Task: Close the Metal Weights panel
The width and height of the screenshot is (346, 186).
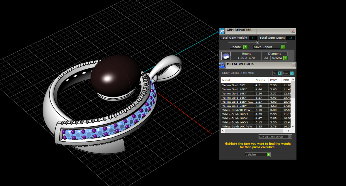Action: pos(293,65)
